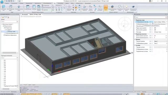Click Радиус круга уровня value 400

[x=155, y=28]
